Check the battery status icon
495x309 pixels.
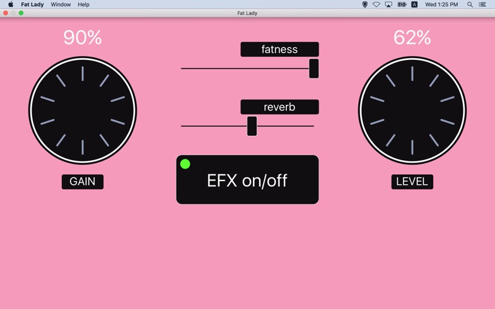pos(402,4)
